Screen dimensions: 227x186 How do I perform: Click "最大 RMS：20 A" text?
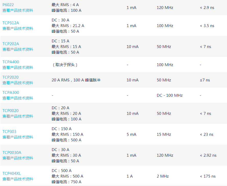[66, 114]
